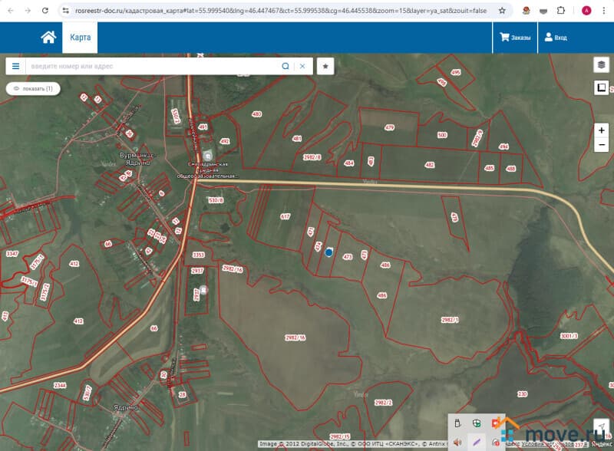Toggle the "показать (1)" visibility button
The image size is (614, 451).
coord(33,89)
